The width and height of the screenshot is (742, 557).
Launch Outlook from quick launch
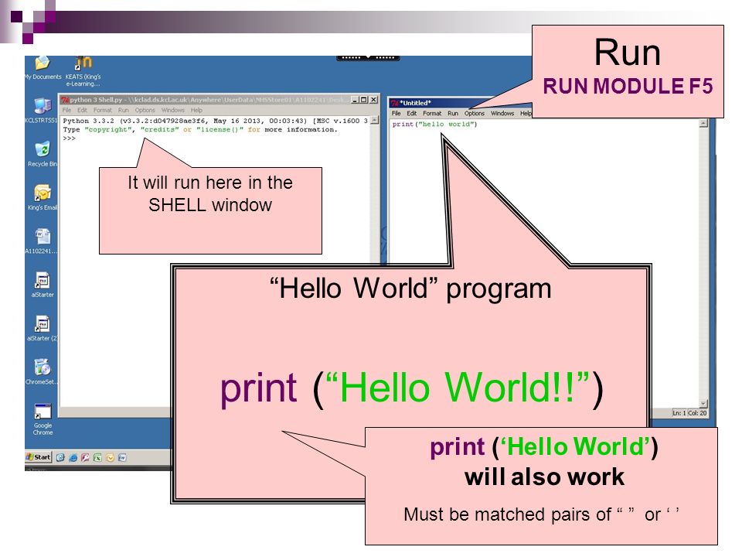tap(110, 457)
